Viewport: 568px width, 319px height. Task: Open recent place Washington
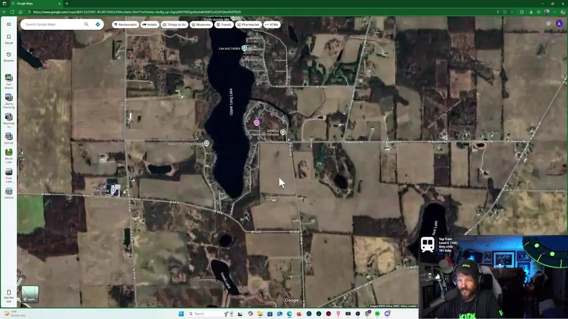pyautogui.click(x=8, y=121)
